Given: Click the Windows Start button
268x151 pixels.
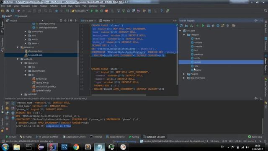Looking at the screenshot, I should (5, 147).
